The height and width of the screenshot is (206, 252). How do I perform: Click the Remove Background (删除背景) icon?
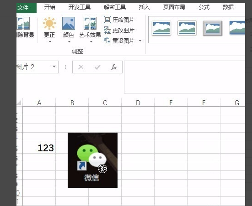tap(23, 24)
